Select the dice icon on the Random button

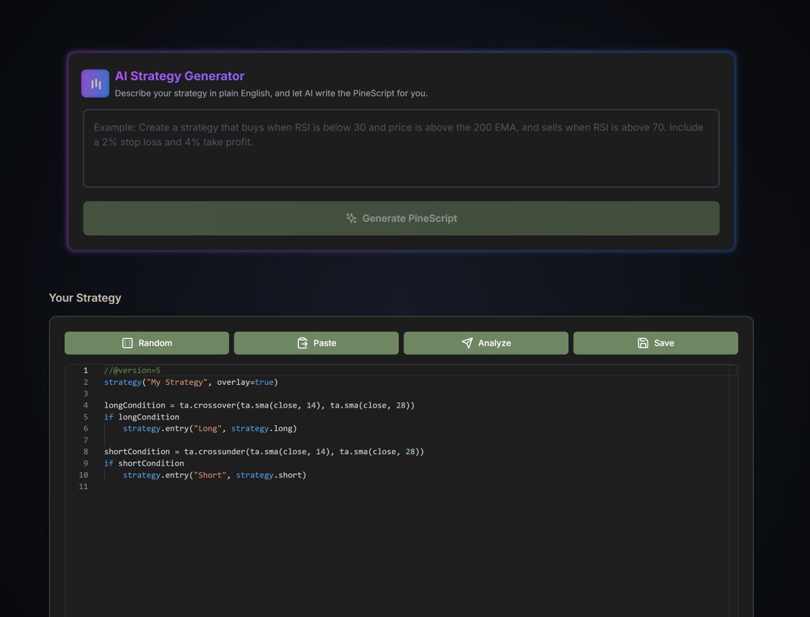128,343
